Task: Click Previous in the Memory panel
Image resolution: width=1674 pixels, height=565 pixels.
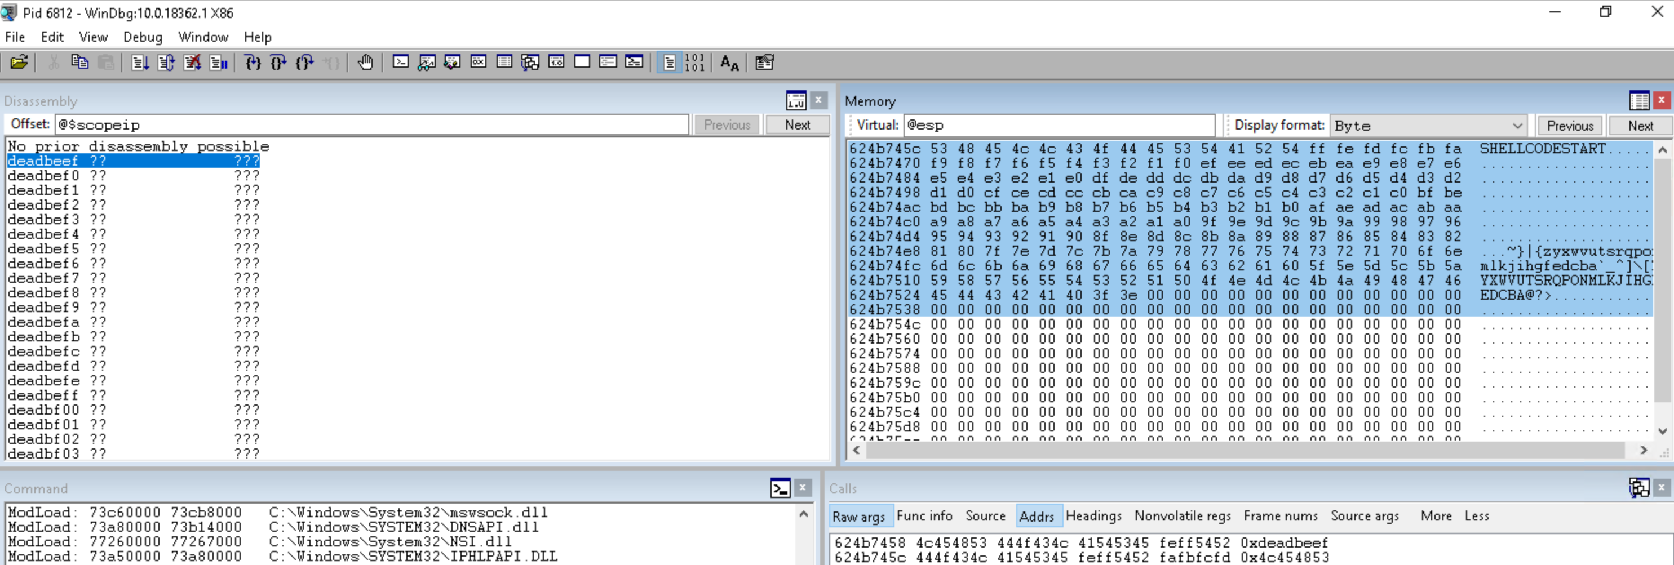Action: click(1569, 126)
